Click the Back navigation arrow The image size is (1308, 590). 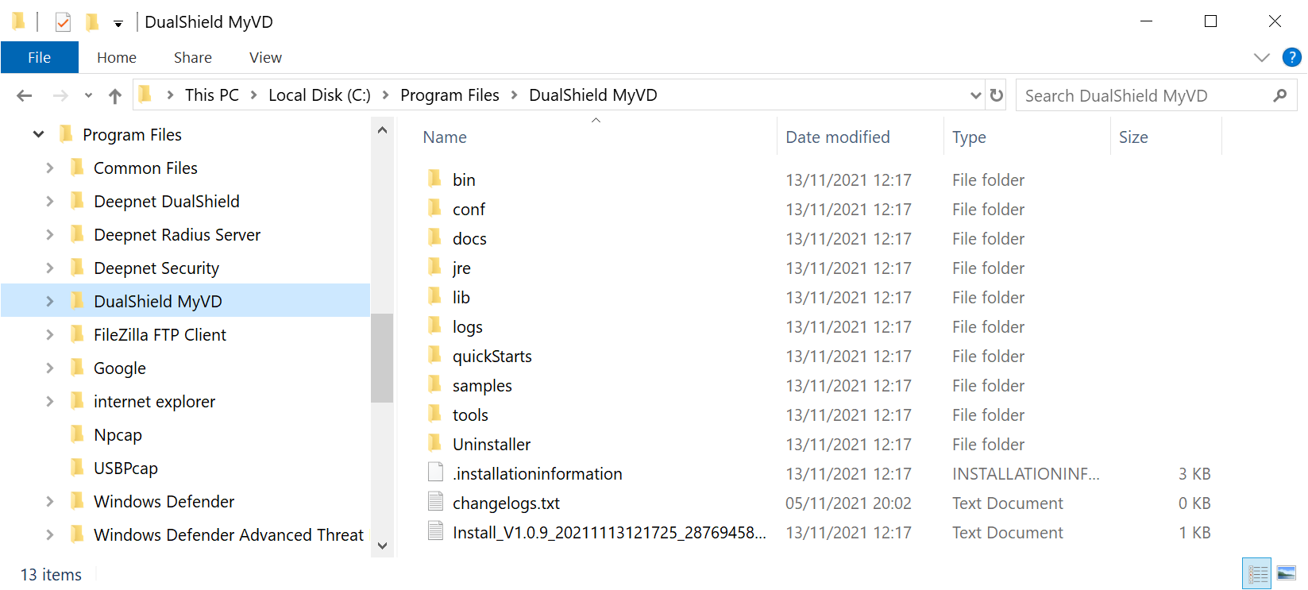[x=25, y=96]
